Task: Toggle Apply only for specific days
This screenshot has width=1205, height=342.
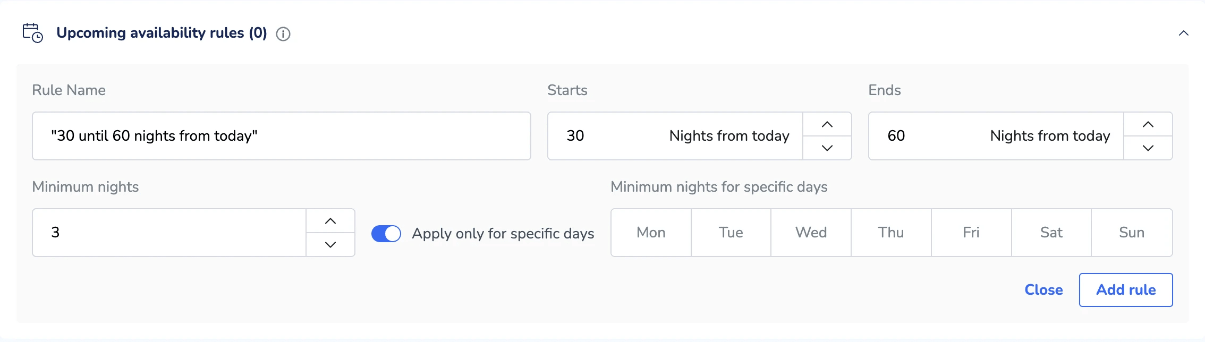Action: [386, 234]
